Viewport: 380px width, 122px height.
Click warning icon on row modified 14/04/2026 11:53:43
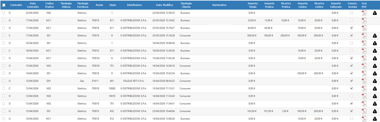point(375,96)
